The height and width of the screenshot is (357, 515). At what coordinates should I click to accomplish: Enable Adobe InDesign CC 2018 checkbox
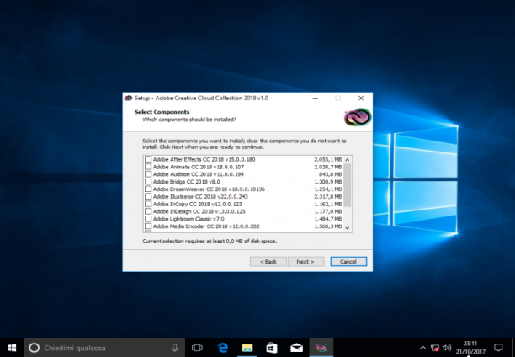(x=148, y=211)
